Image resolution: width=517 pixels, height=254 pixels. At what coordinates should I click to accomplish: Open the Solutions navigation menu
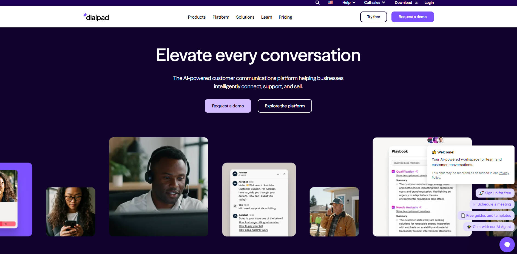coord(245,17)
